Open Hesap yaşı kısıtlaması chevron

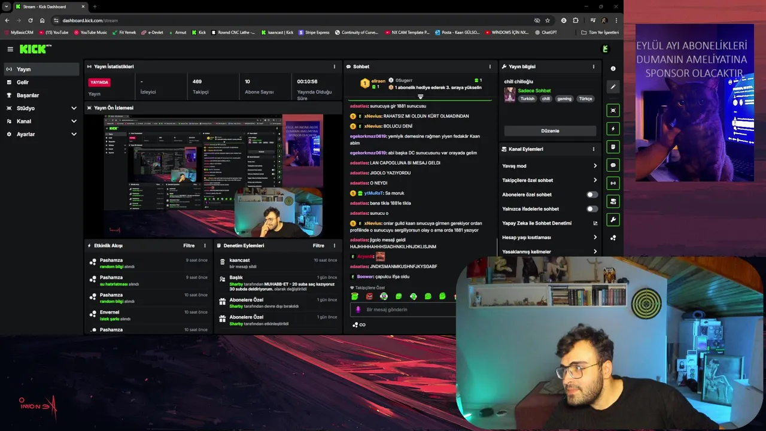coord(595,238)
